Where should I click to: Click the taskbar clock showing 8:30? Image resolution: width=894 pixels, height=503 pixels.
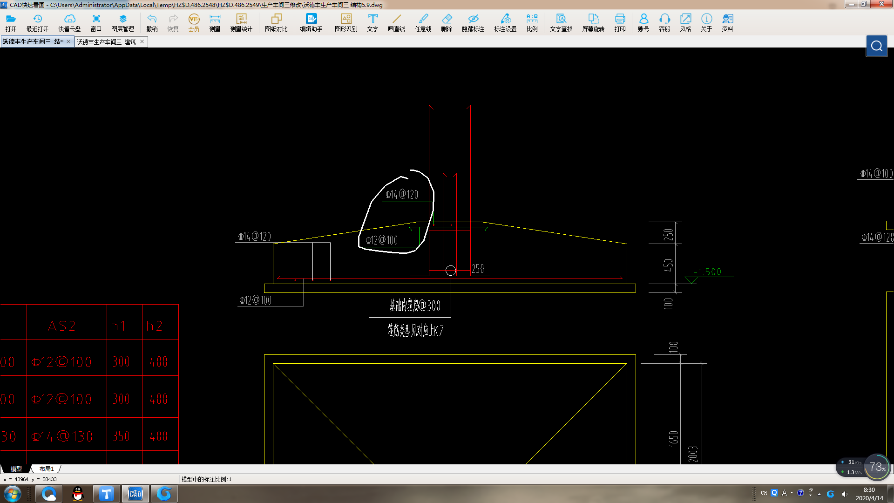tap(869, 494)
